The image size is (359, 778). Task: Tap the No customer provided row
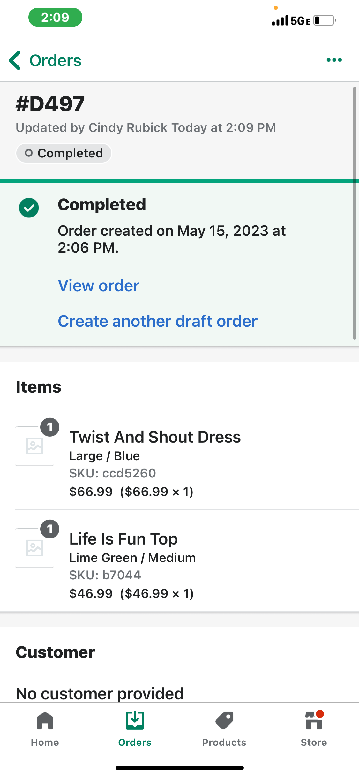click(100, 693)
